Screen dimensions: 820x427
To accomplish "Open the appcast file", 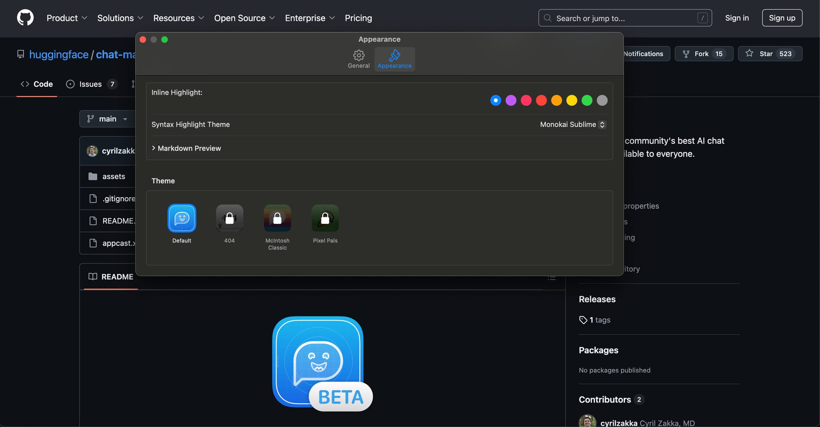I will tap(119, 243).
